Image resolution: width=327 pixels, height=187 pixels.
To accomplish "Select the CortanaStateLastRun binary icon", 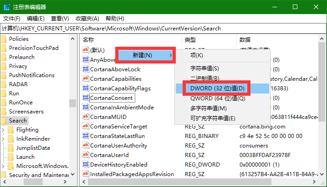I will tap(85, 136).
